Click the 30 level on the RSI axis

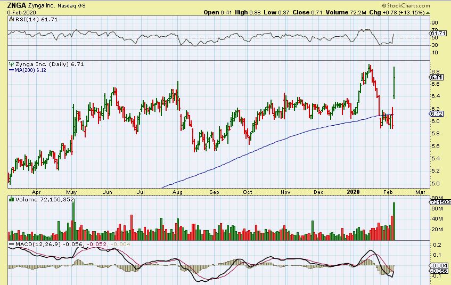[434, 45]
